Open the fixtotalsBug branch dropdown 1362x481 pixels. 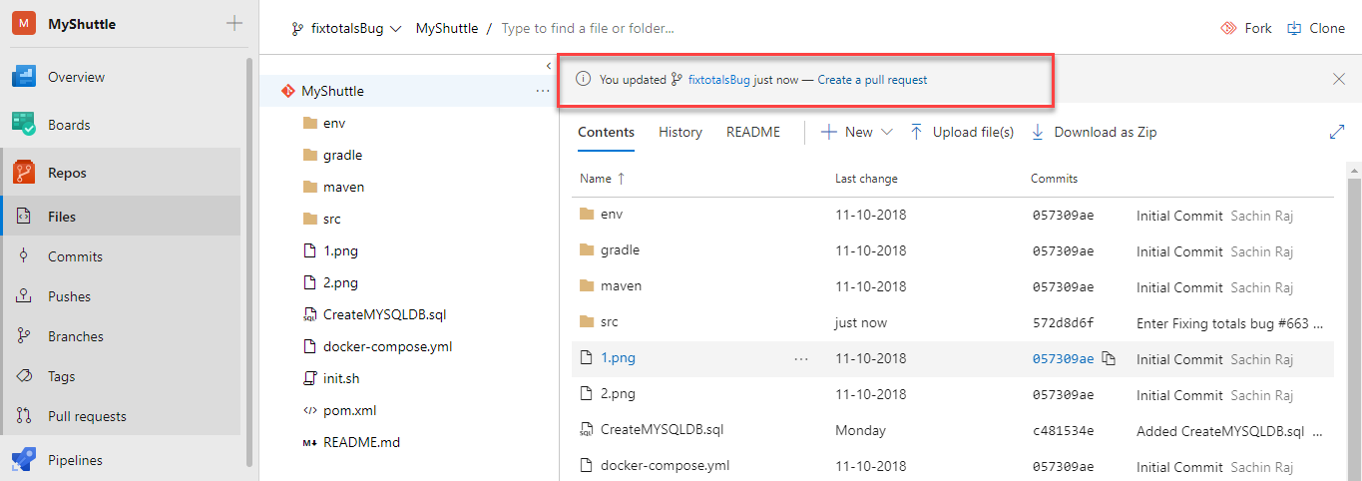(345, 29)
